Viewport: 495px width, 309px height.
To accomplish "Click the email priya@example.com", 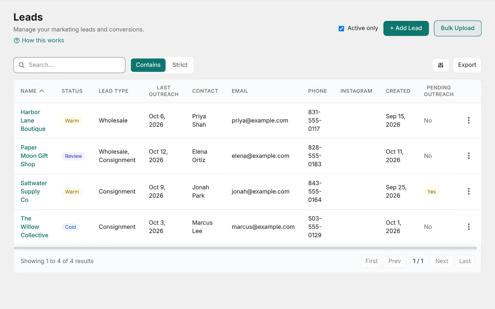I will (260, 120).
